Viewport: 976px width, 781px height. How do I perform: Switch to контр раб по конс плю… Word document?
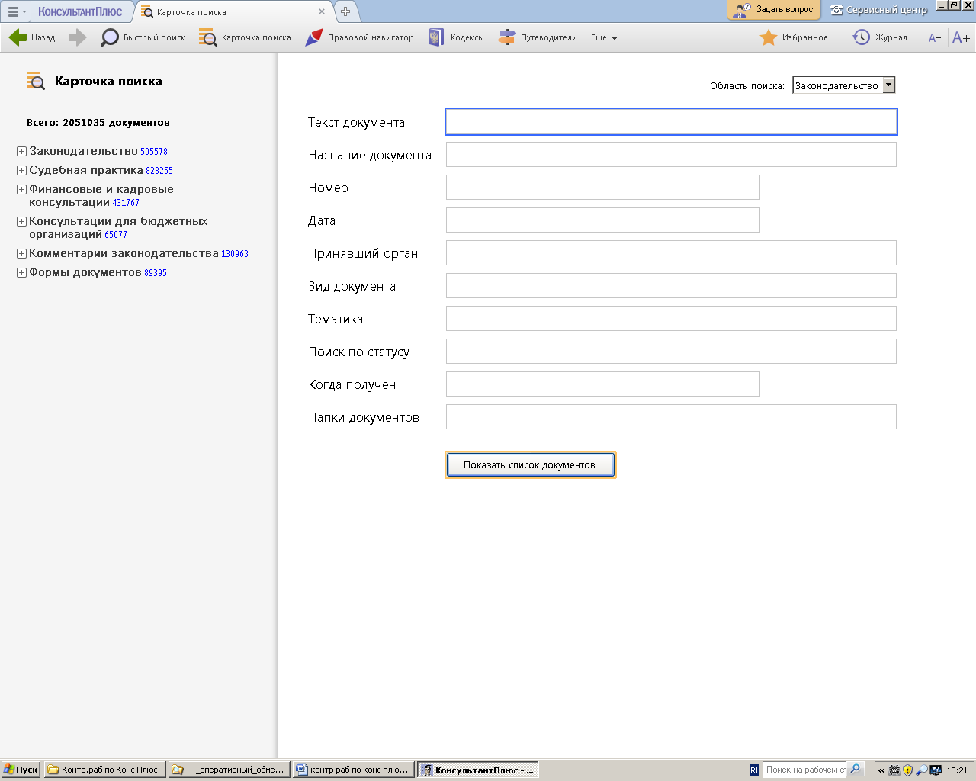pyautogui.click(x=354, y=770)
